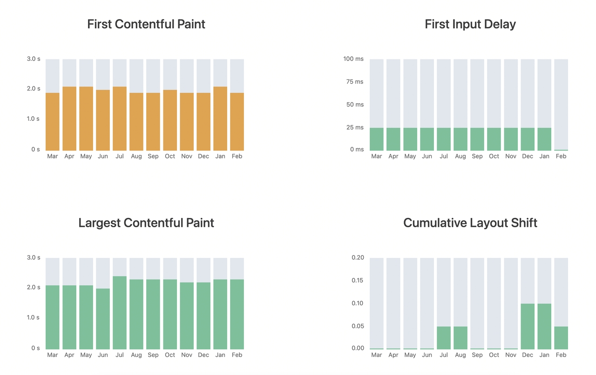
Task: Select the "Cumulative Layout Shift" heading
Action: click(x=470, y=223)
